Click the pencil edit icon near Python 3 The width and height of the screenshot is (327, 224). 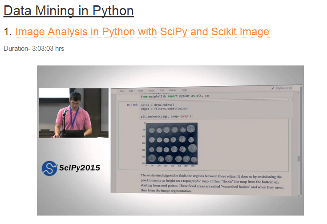point(273,88)
